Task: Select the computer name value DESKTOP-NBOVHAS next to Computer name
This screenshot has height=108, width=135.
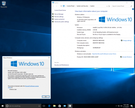Action: [x=99, y=40]
